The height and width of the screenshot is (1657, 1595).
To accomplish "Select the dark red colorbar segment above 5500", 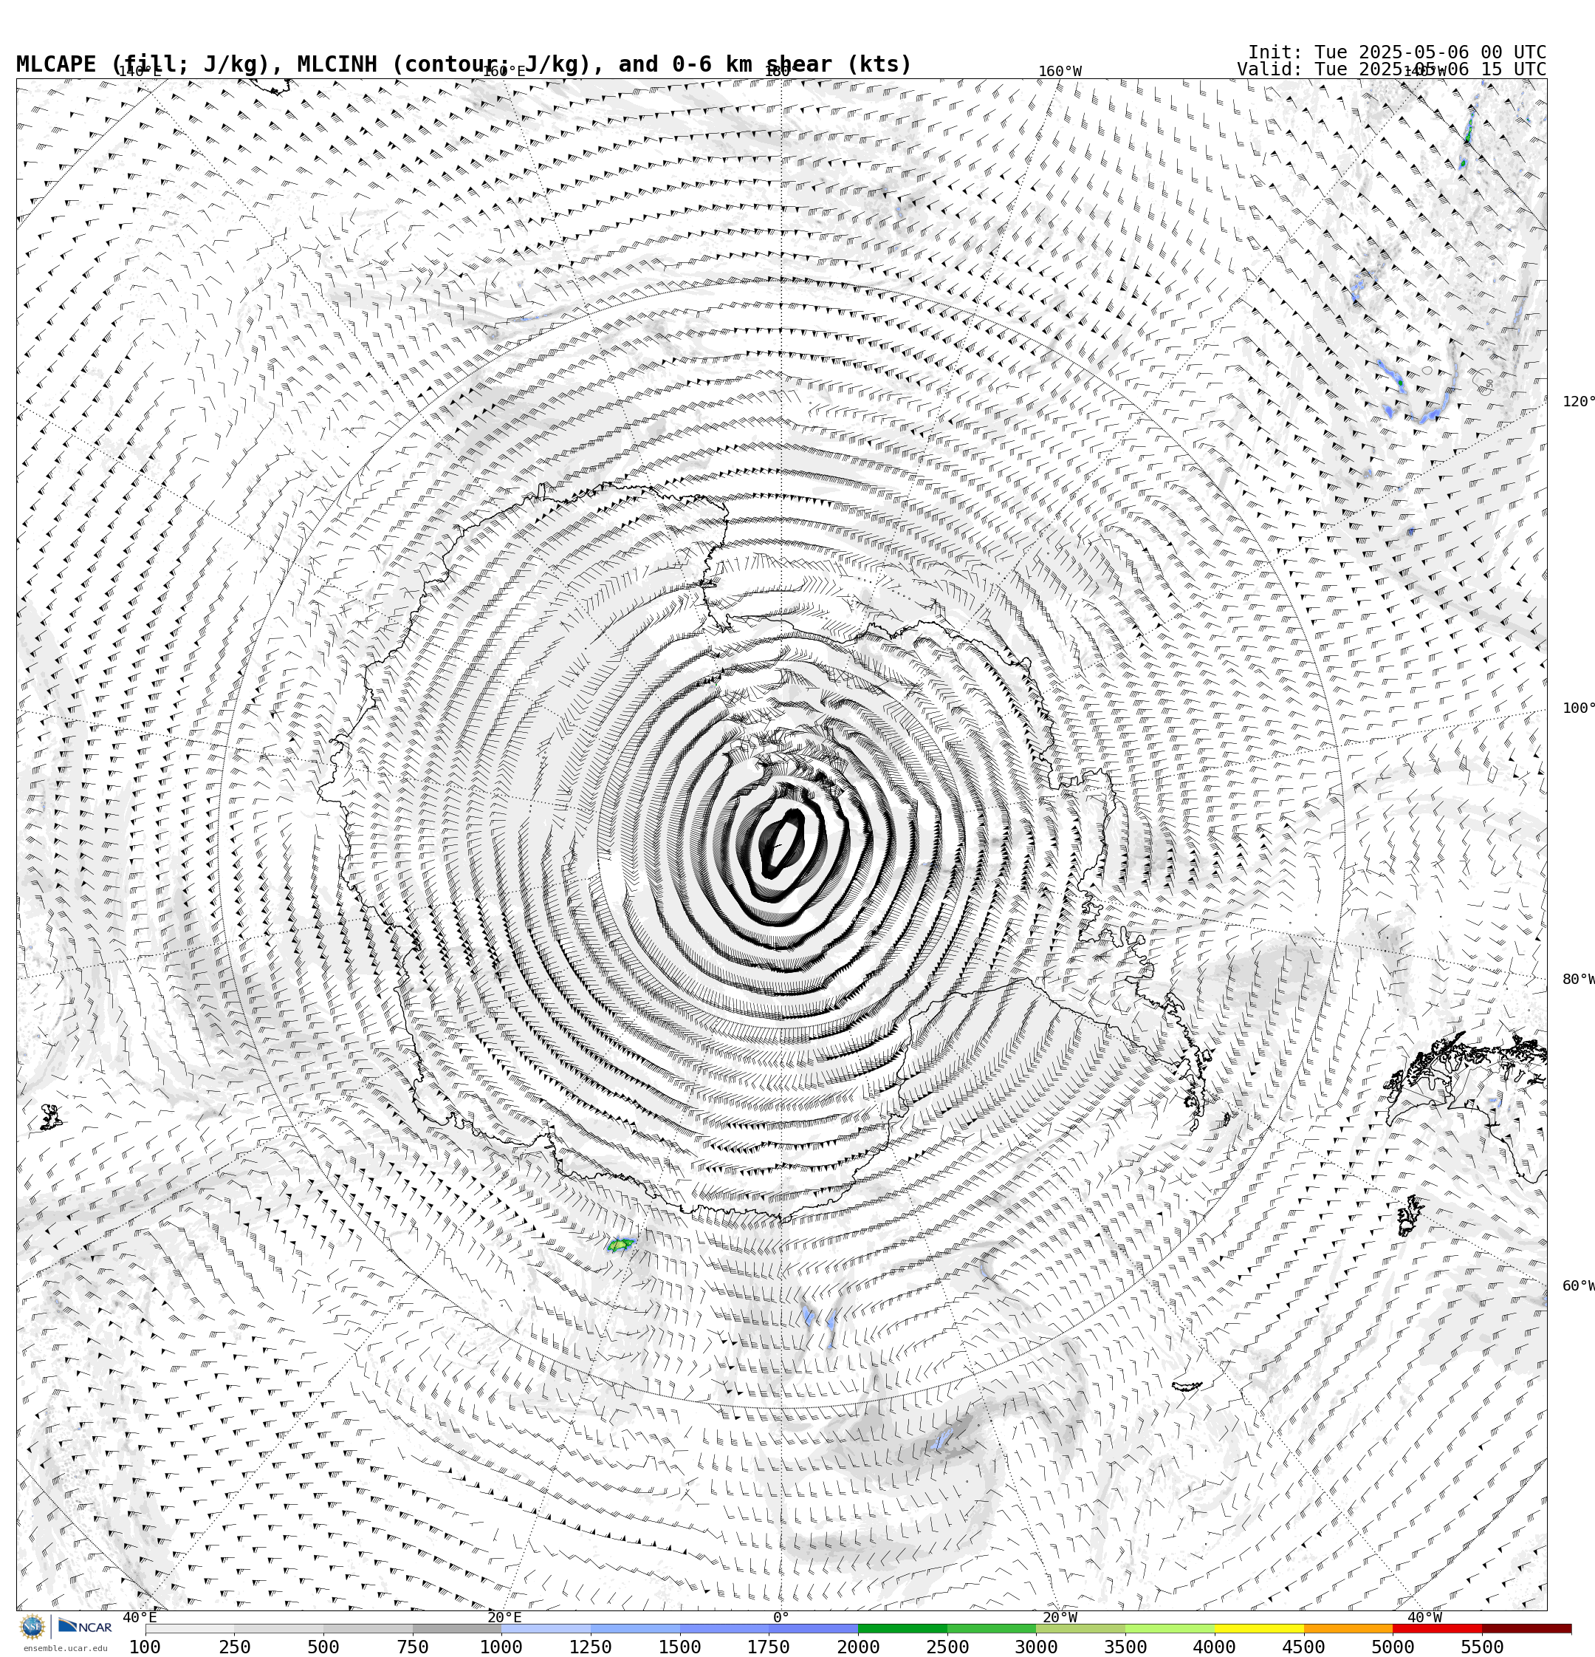I will pos(1526,1628).
